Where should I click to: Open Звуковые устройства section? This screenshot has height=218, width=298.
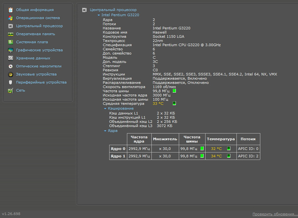click(x=36, y=75)
